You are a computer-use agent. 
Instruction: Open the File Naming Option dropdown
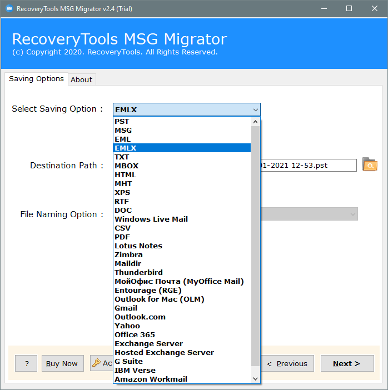pos(309,214)
